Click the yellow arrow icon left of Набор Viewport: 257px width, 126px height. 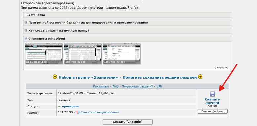[55, 77]
